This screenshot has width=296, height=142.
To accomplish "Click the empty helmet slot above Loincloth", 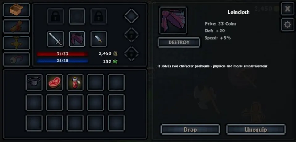I will pyautogui.click(x=77, y=16).
